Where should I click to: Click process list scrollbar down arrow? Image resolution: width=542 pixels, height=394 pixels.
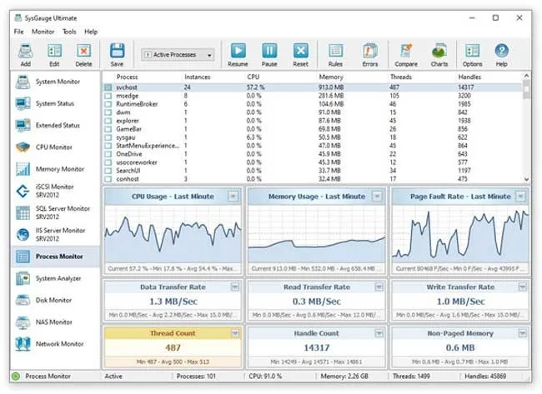[526, 179]
